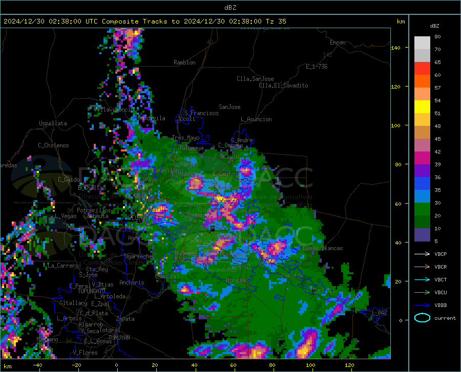Pick the light blue 35-30 dBZ swatch
Image resolution: width=461 pixels, height=372 pixels.
[422, 196]
